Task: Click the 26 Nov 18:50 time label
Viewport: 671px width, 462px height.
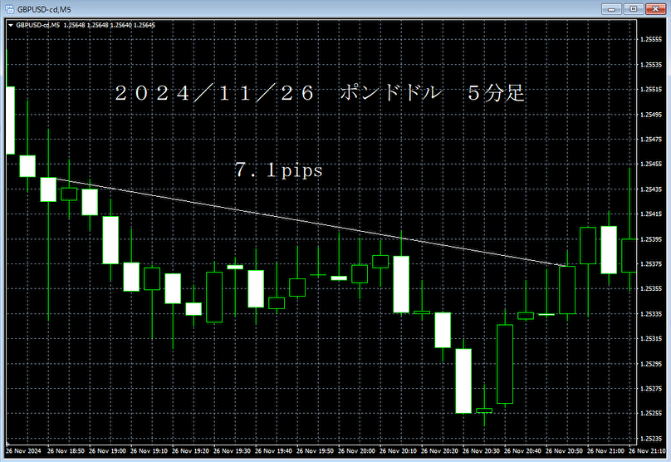Action: [x=66, y=451]
